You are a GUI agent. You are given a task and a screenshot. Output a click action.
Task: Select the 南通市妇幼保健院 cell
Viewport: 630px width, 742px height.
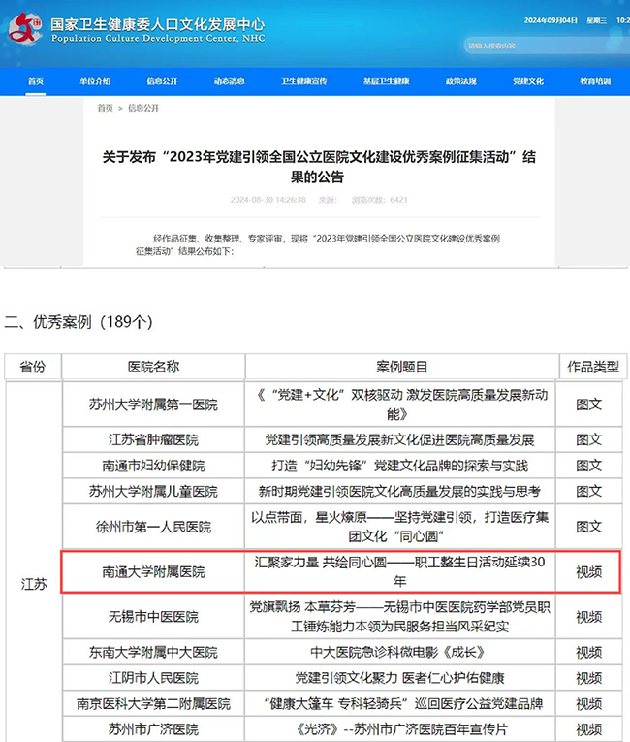coord(153,466)
